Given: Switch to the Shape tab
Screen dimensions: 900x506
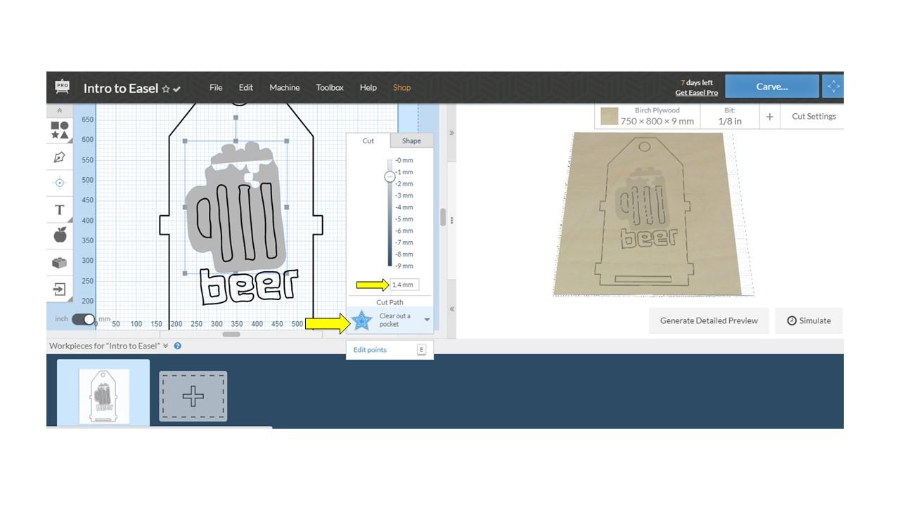Looking at the screenshot, I should (411, 141).
